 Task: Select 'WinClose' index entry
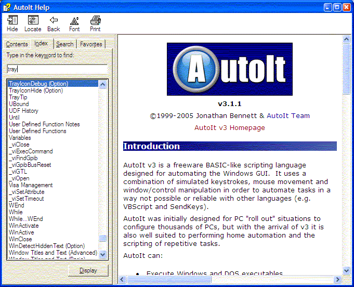pos(20,239)
